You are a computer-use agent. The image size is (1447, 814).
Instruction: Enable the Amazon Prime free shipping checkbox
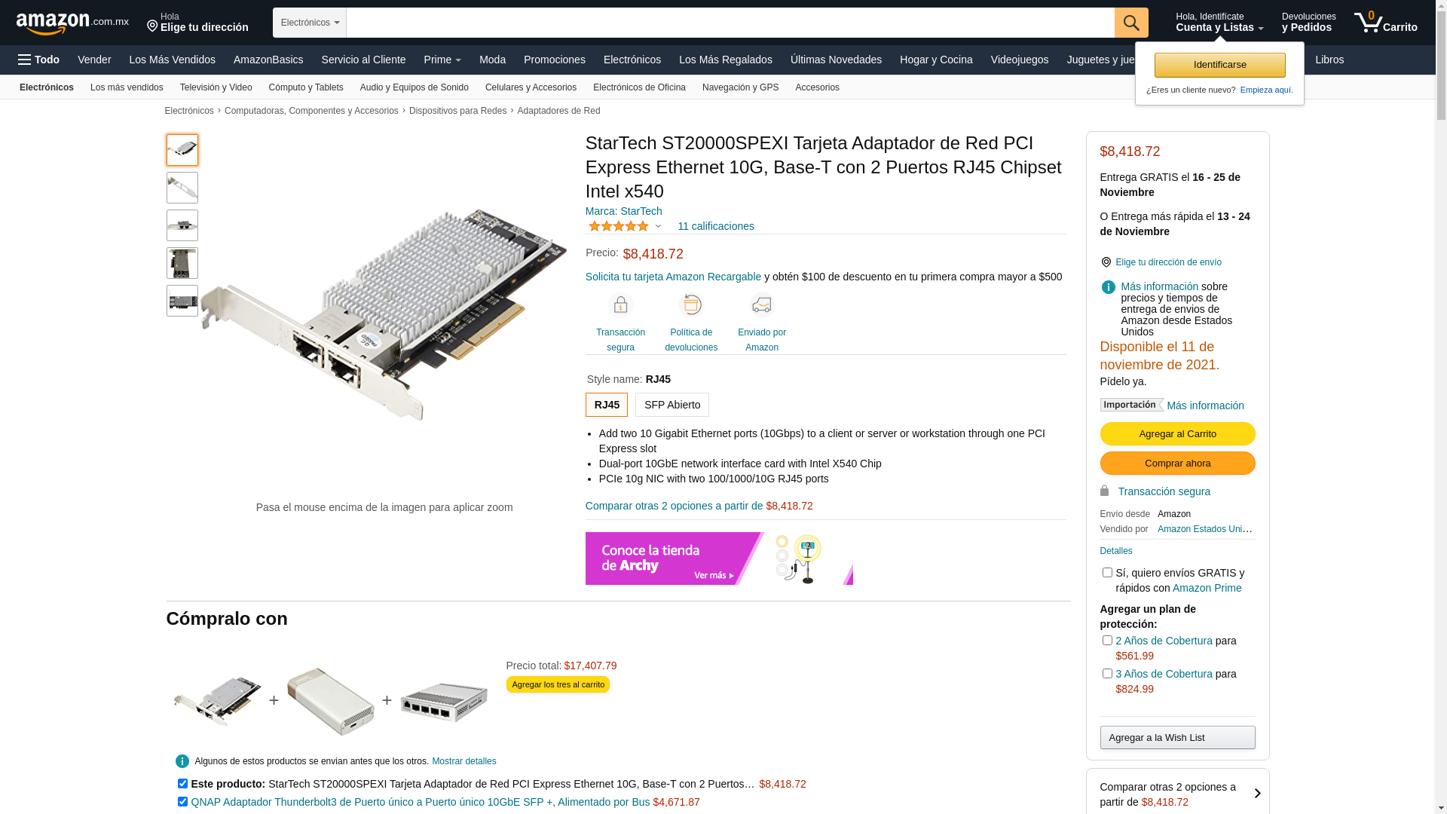[1107, 573]
